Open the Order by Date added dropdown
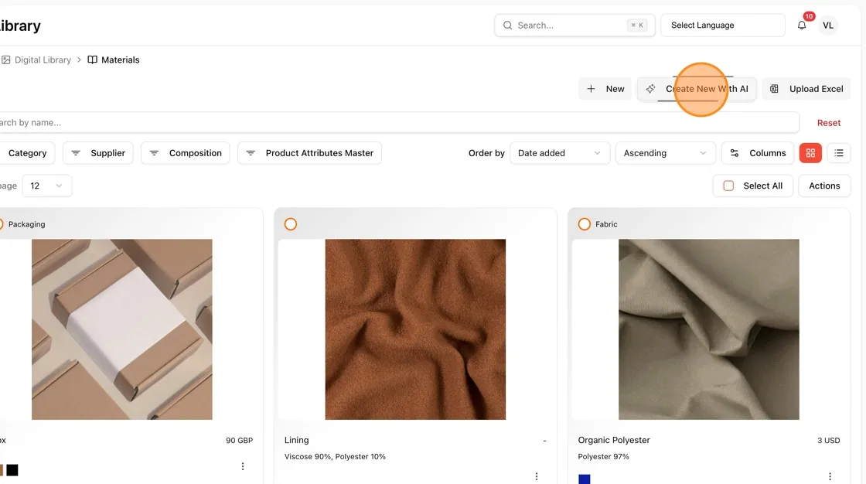Screen dimensions: 866x484 560,153
